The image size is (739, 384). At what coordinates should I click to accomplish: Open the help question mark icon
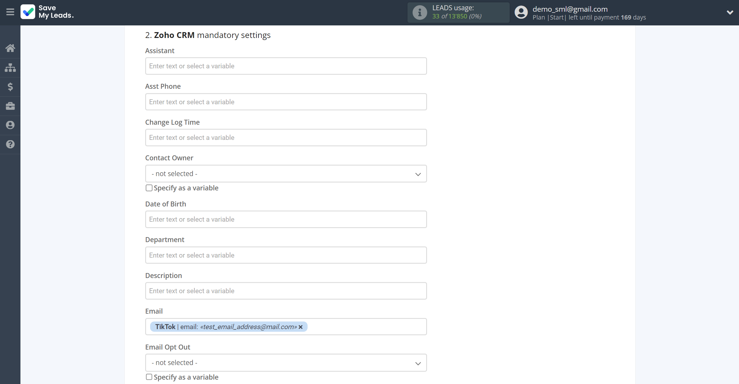tap(10, 144)
